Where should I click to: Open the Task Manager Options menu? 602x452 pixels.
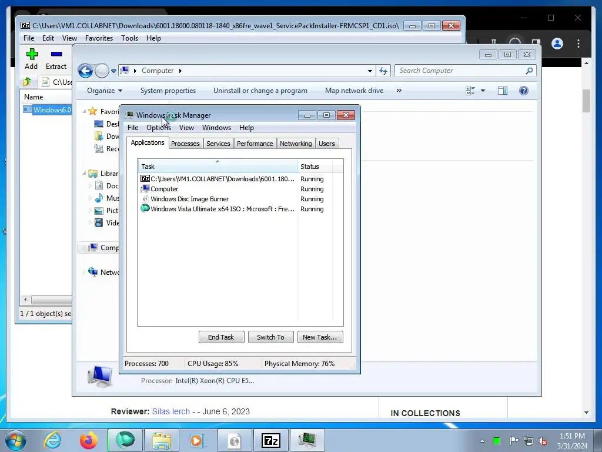[159, 128]
